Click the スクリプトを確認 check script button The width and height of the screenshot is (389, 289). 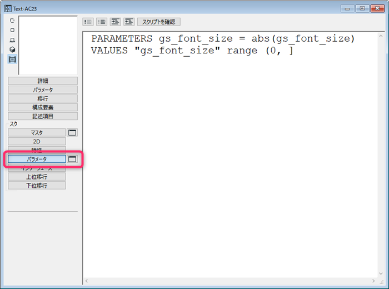pos(159,22)
